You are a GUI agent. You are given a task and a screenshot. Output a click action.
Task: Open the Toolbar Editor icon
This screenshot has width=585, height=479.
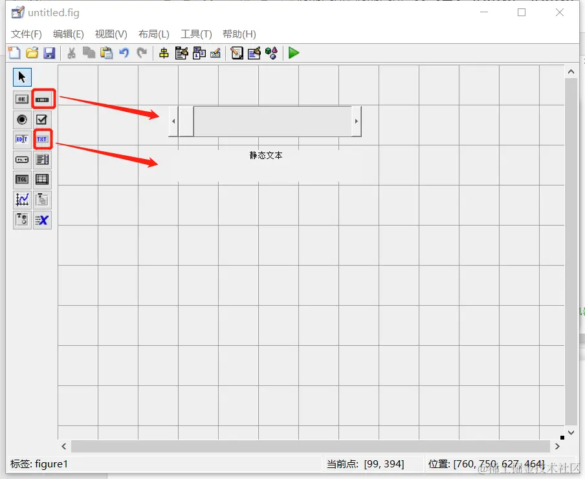point(215,53)
